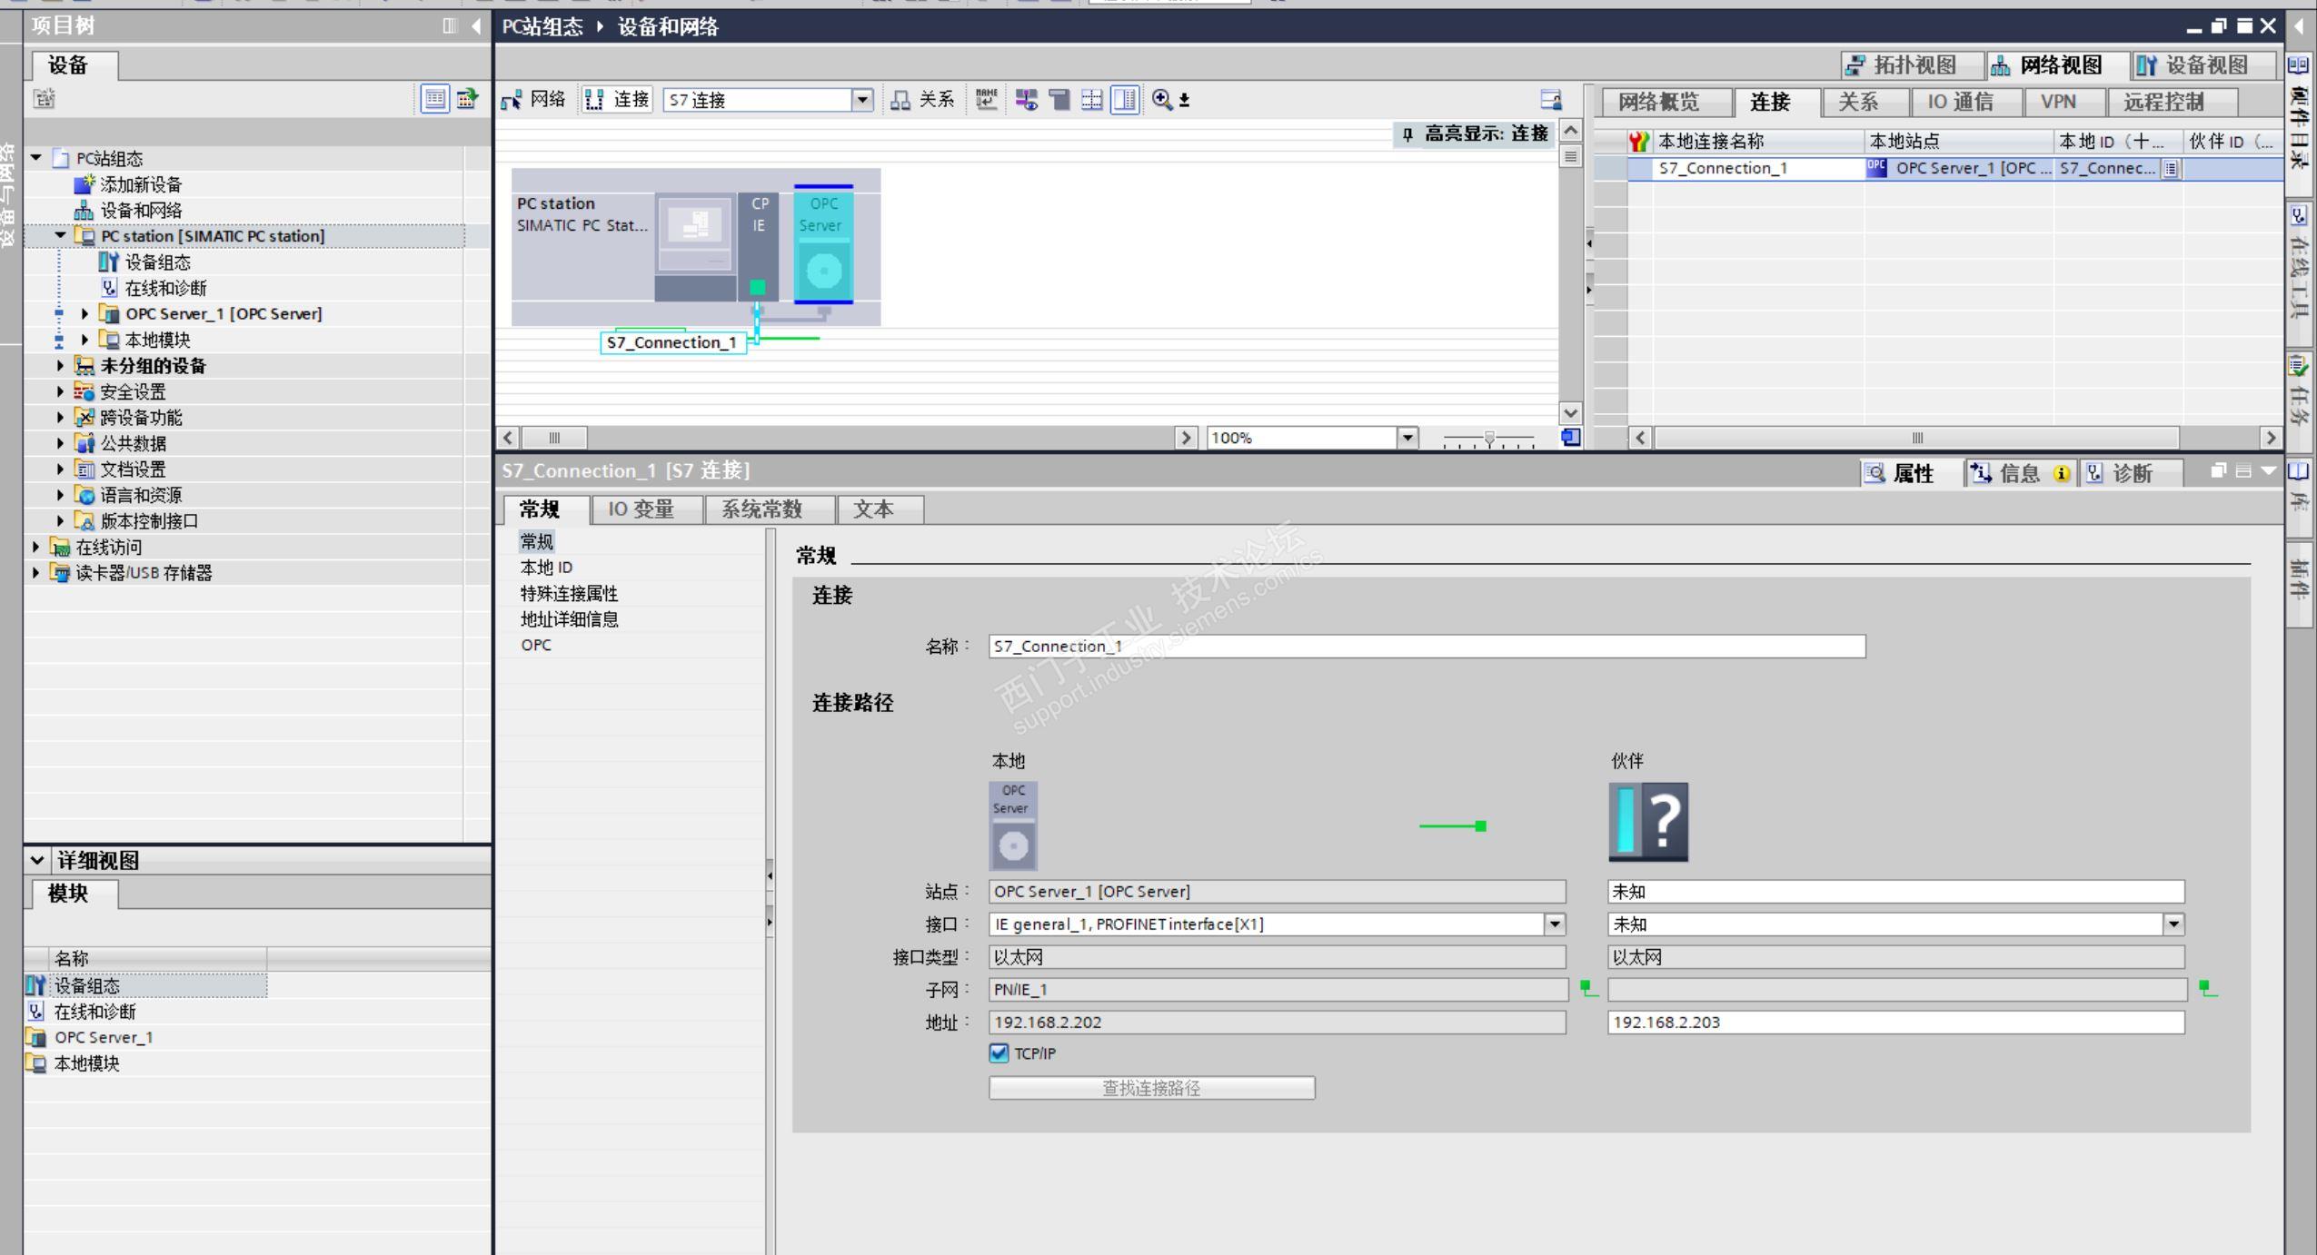2317x1255 pixels.
Task: Toggle the table split view icon
Action: [1125, 100]
